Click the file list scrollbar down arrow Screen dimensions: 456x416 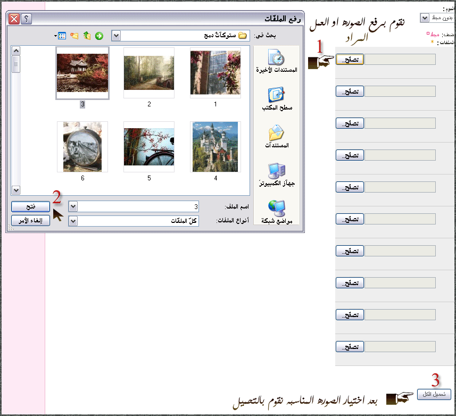(x=16, y=190)
